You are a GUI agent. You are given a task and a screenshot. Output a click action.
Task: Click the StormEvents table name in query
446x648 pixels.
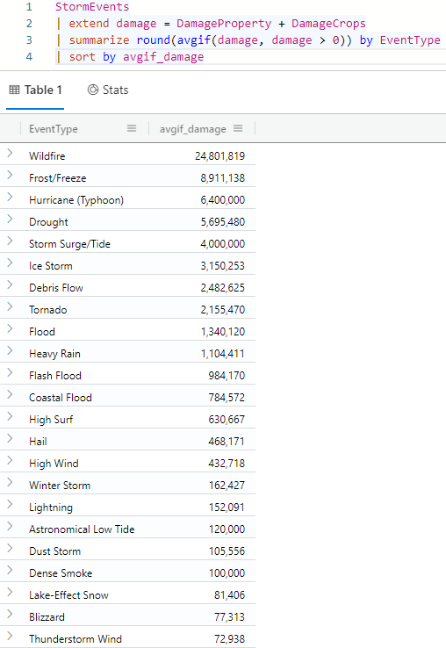(92, 7)
